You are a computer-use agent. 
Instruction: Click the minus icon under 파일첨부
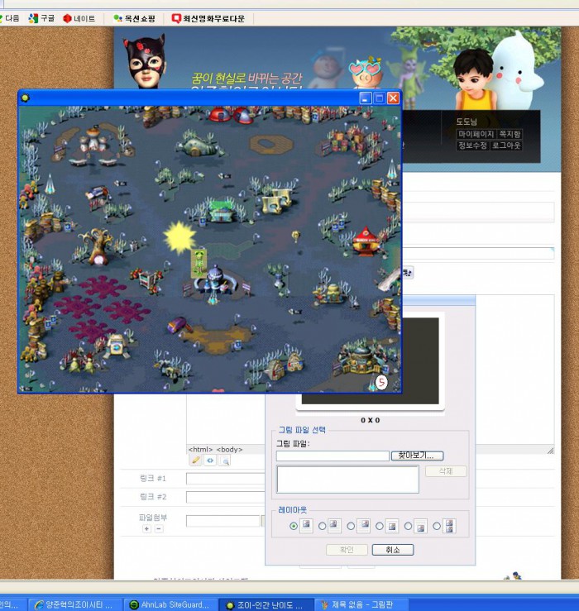click(x=159, y=528)
